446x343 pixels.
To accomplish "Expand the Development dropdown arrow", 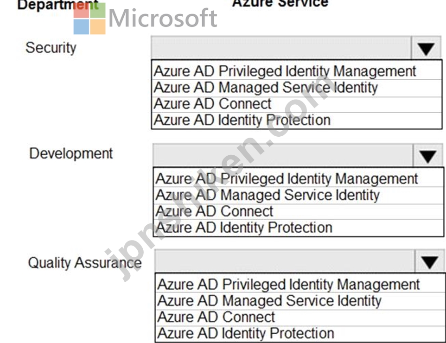I will pos(428,156).
